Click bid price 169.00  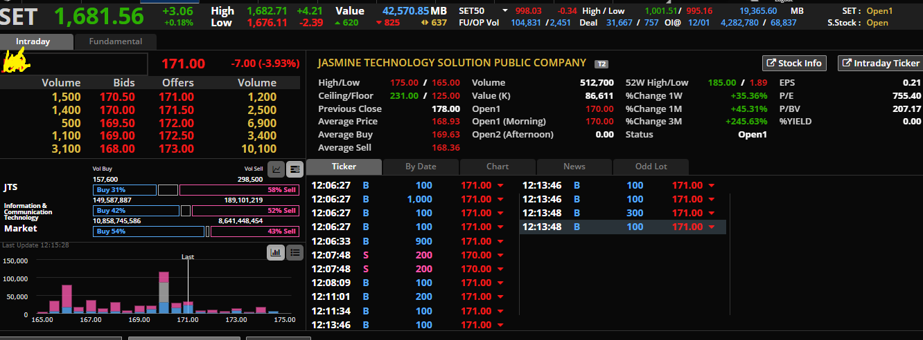117,136
